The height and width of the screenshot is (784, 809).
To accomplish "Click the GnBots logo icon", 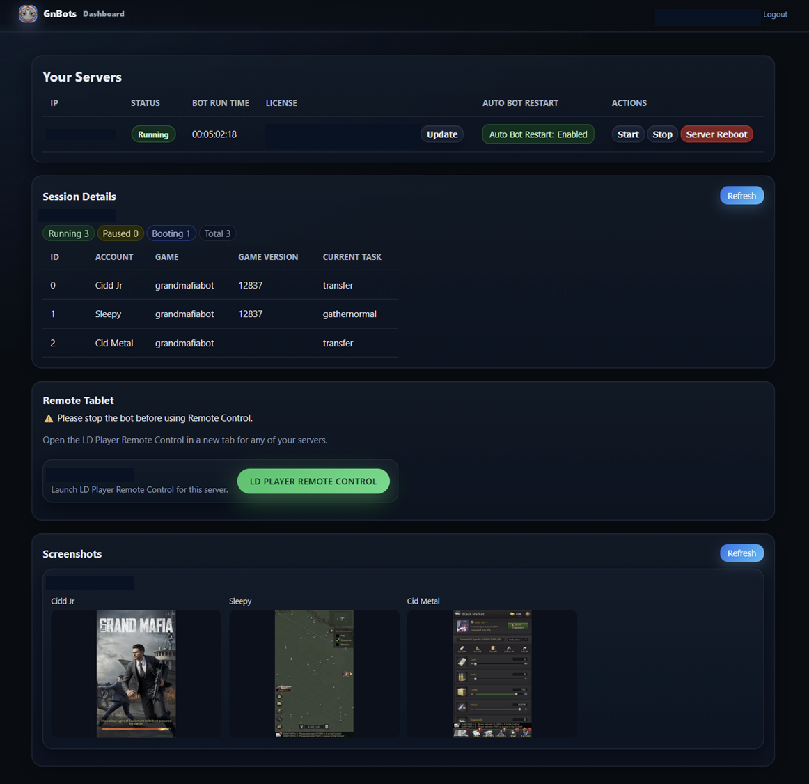I will 28,13.
